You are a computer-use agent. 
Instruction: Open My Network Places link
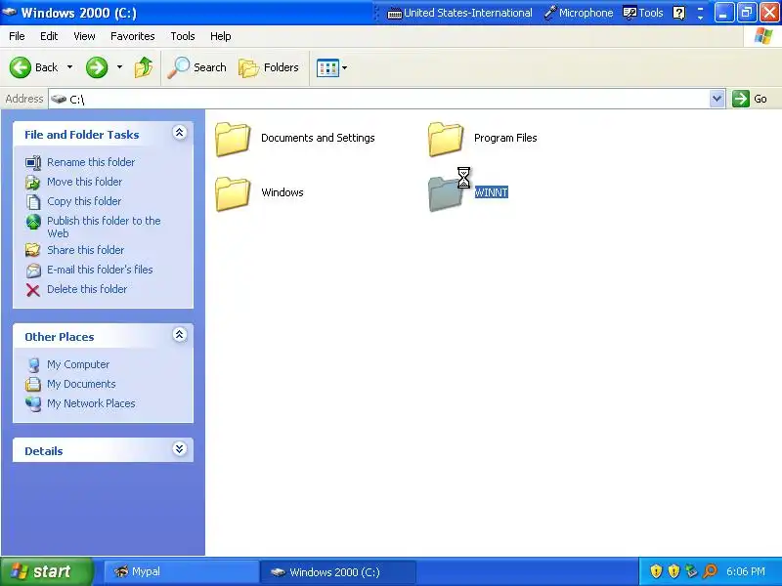91,403
